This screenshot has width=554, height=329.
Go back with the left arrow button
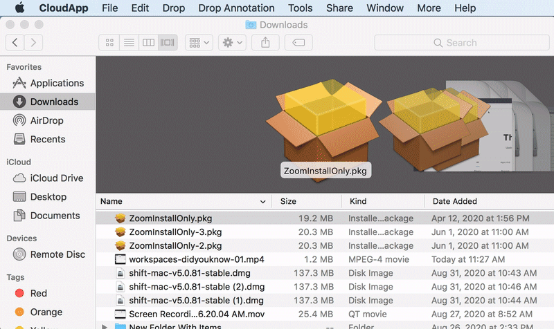pos(15,43)
